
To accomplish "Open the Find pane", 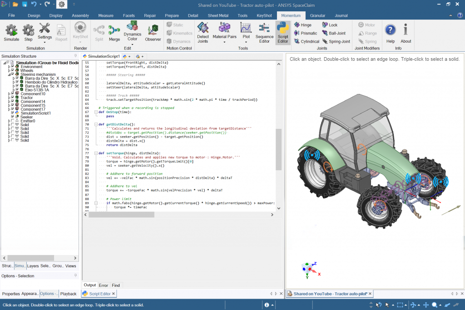I will click(x=116, y=285).
